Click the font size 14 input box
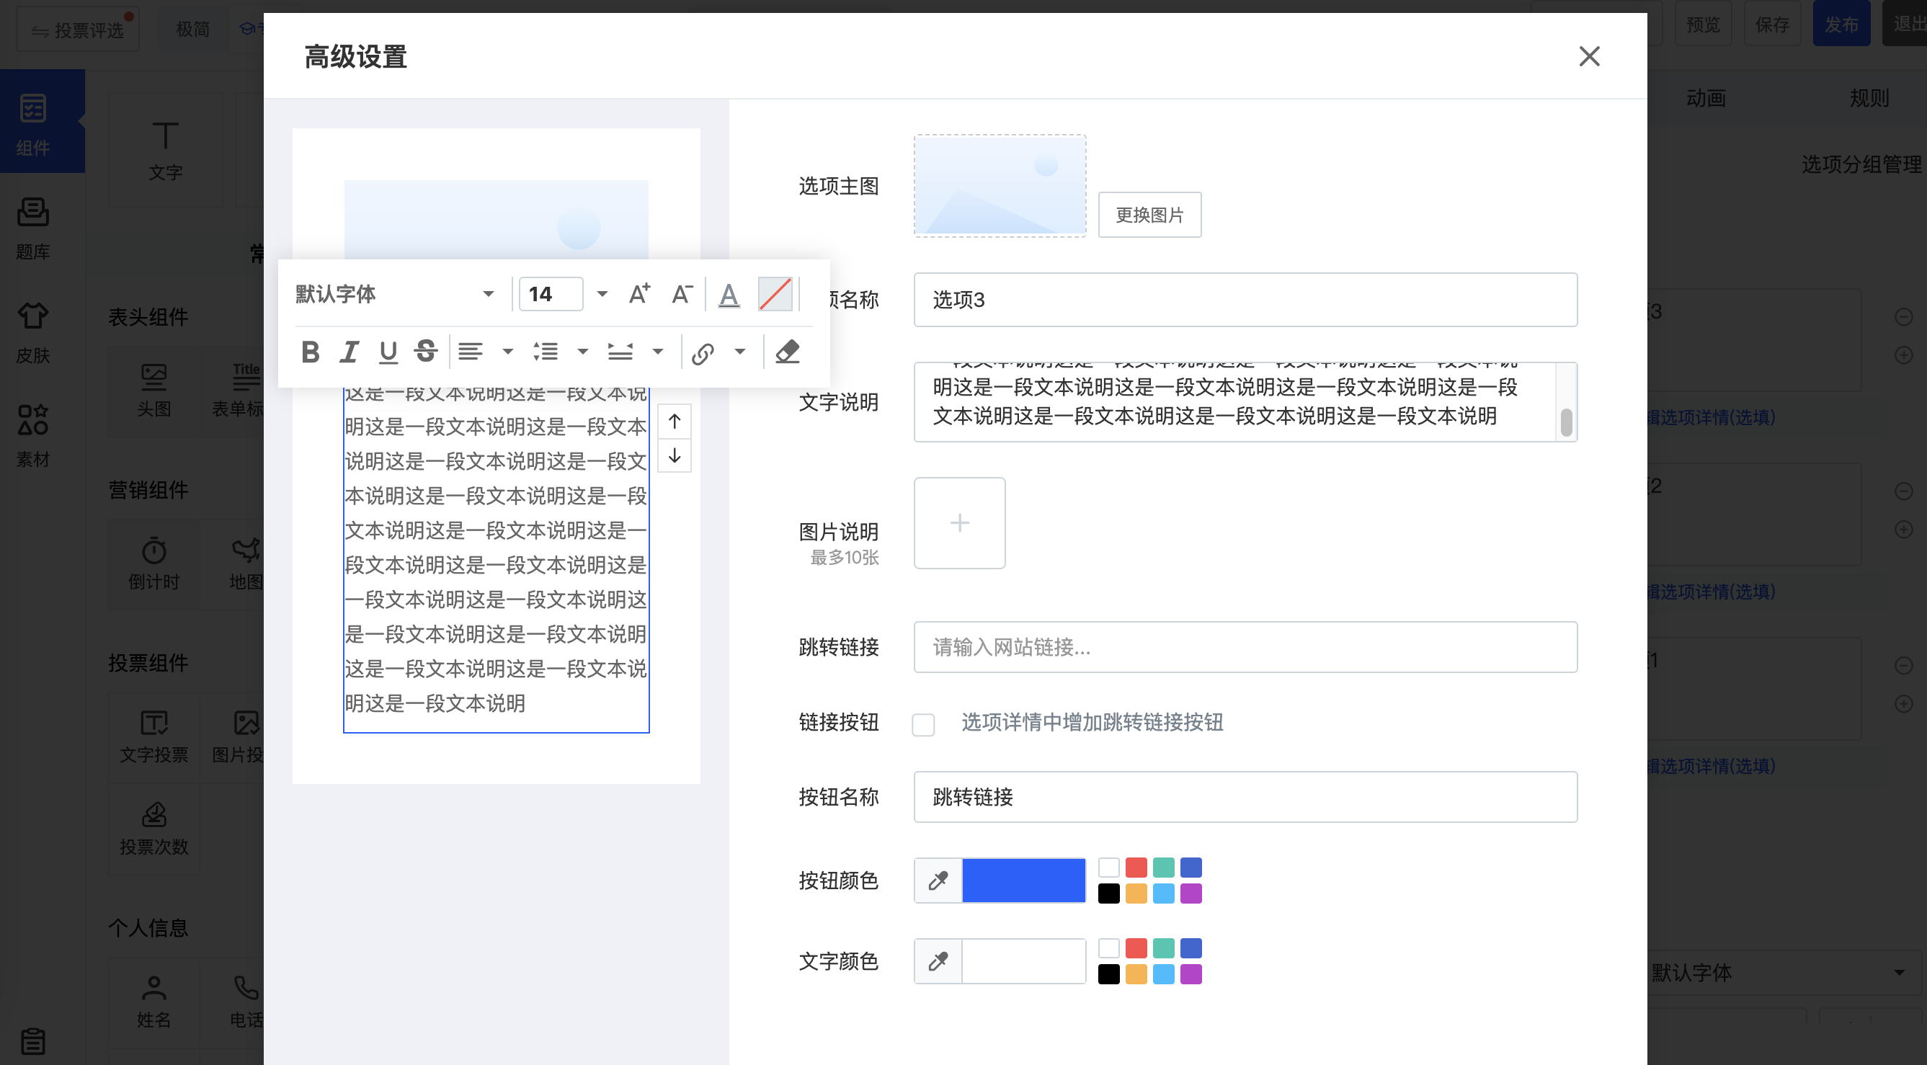This screenshot has width=1927, height=1065. [x=551, y=294]
